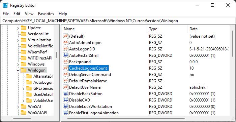
Task: Click the DWORD icon beside EnableFirstLogonAnimation
Action: click(66, 113)
